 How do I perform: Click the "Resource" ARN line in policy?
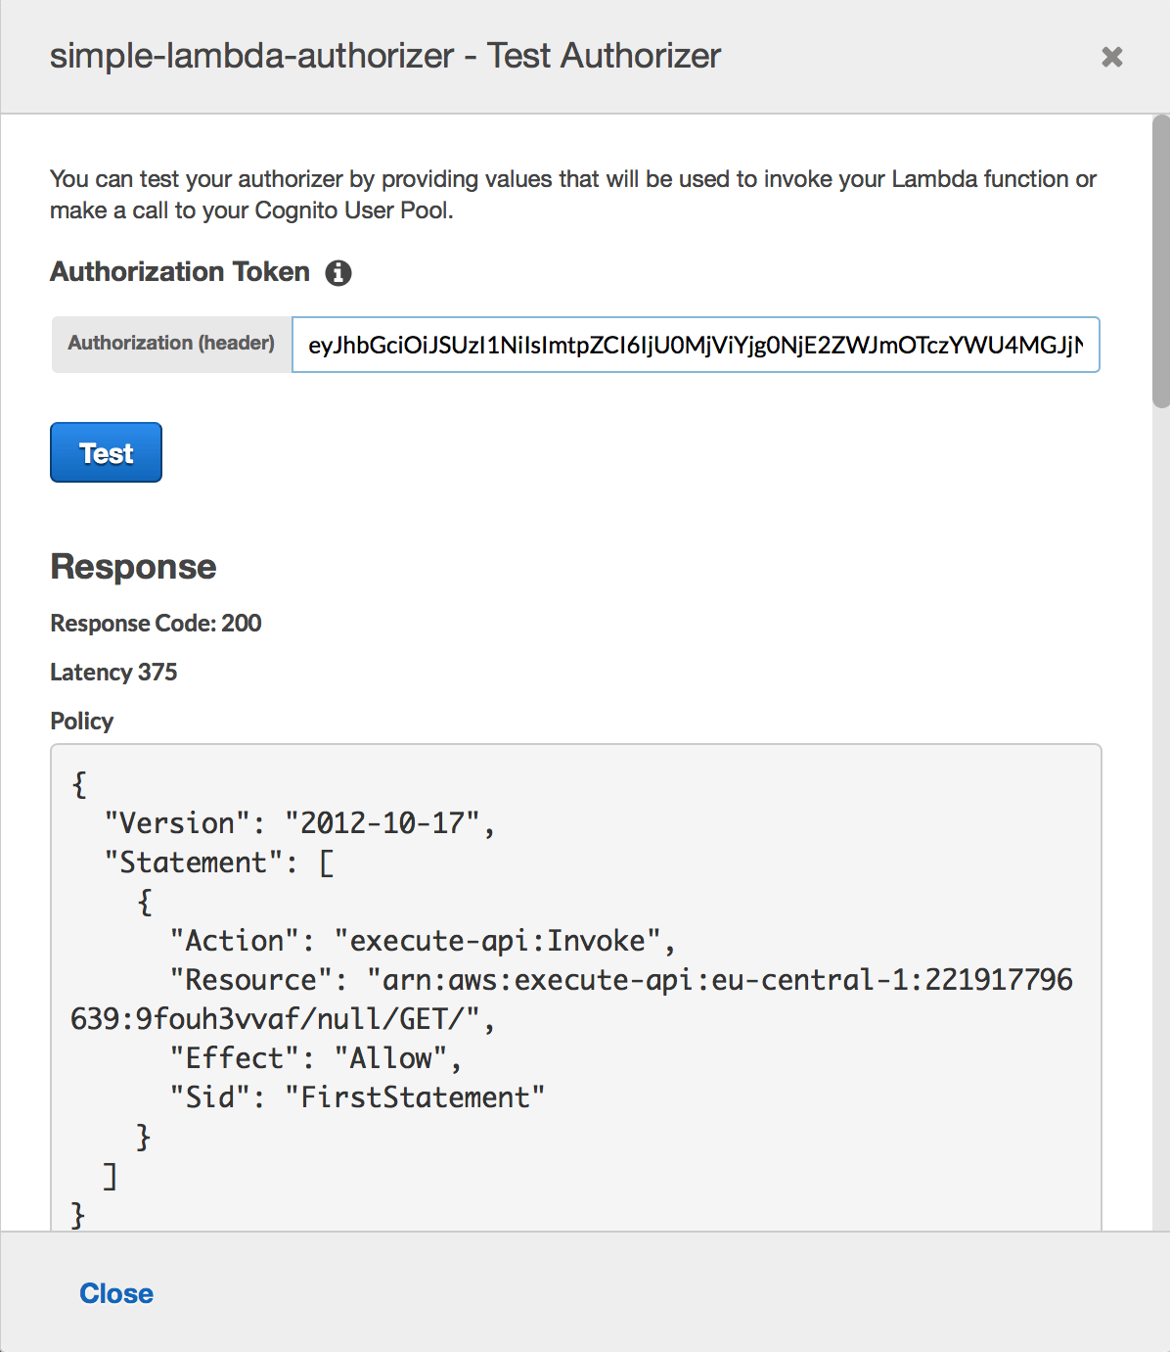coord(621,980)
